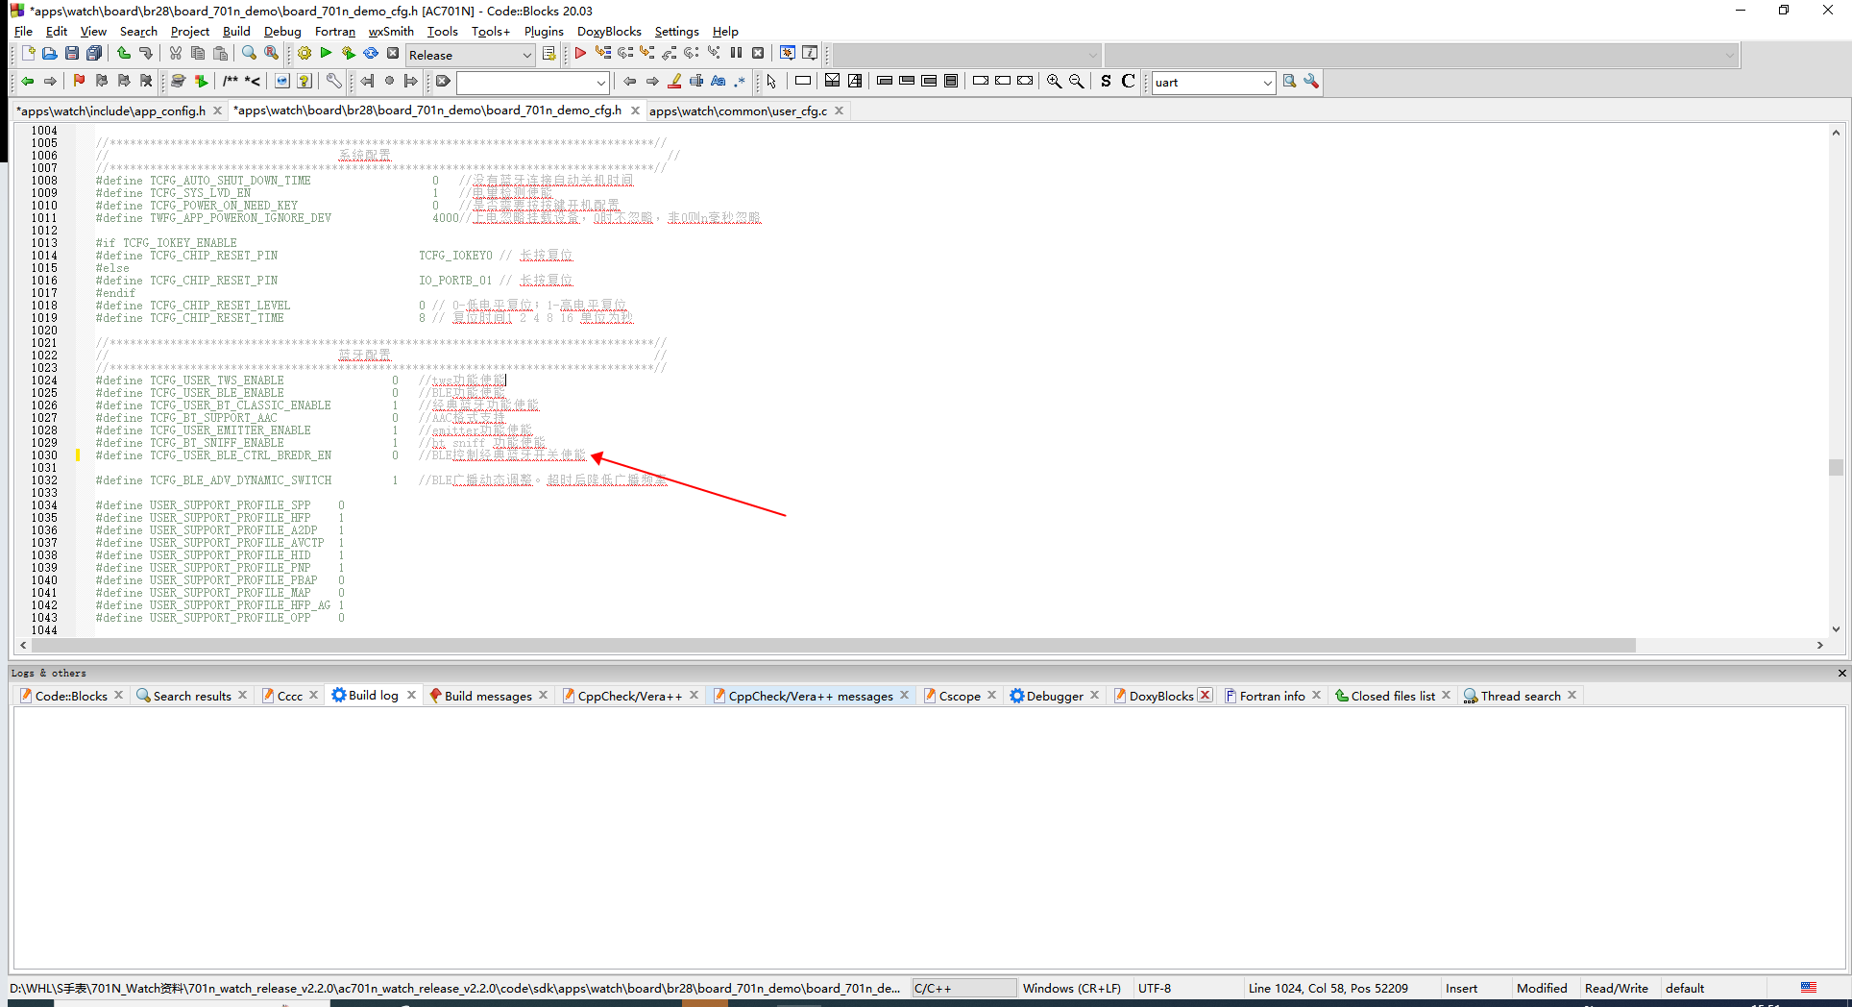This screenshot has width=1852, height=1007.
Task: Open the Build menu
Action: coord(236,32)
